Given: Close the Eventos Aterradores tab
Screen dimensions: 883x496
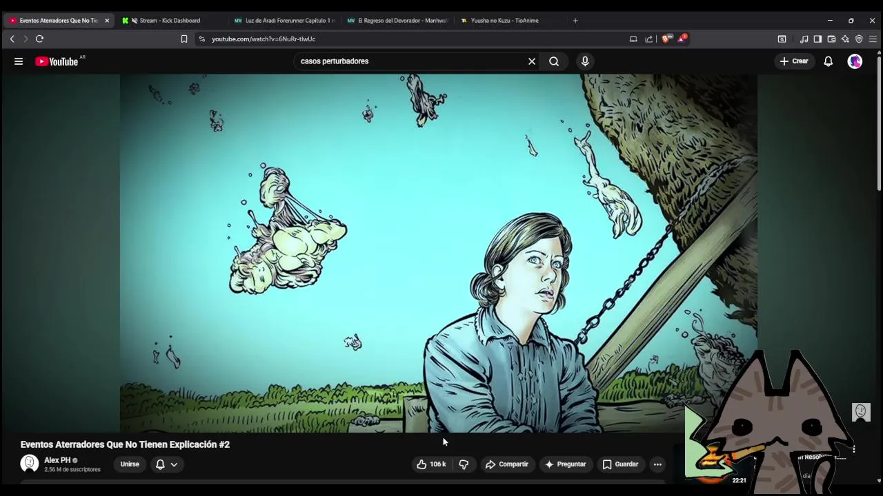Looking at the screenshot, I should (x=107, y=21).
